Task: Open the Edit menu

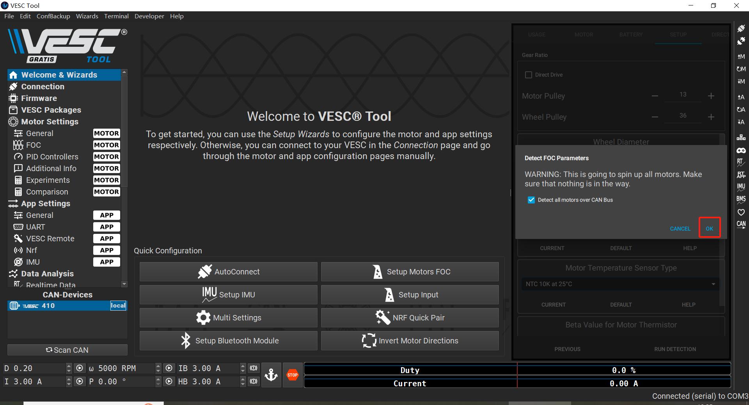Action: 25,16
